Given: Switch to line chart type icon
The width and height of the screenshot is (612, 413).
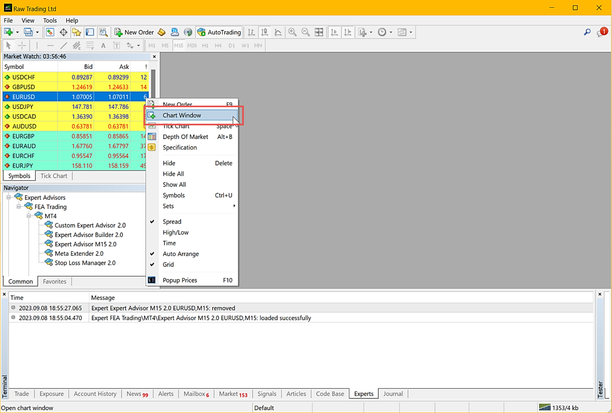Looking at the screenshot, I should [278, 32].
